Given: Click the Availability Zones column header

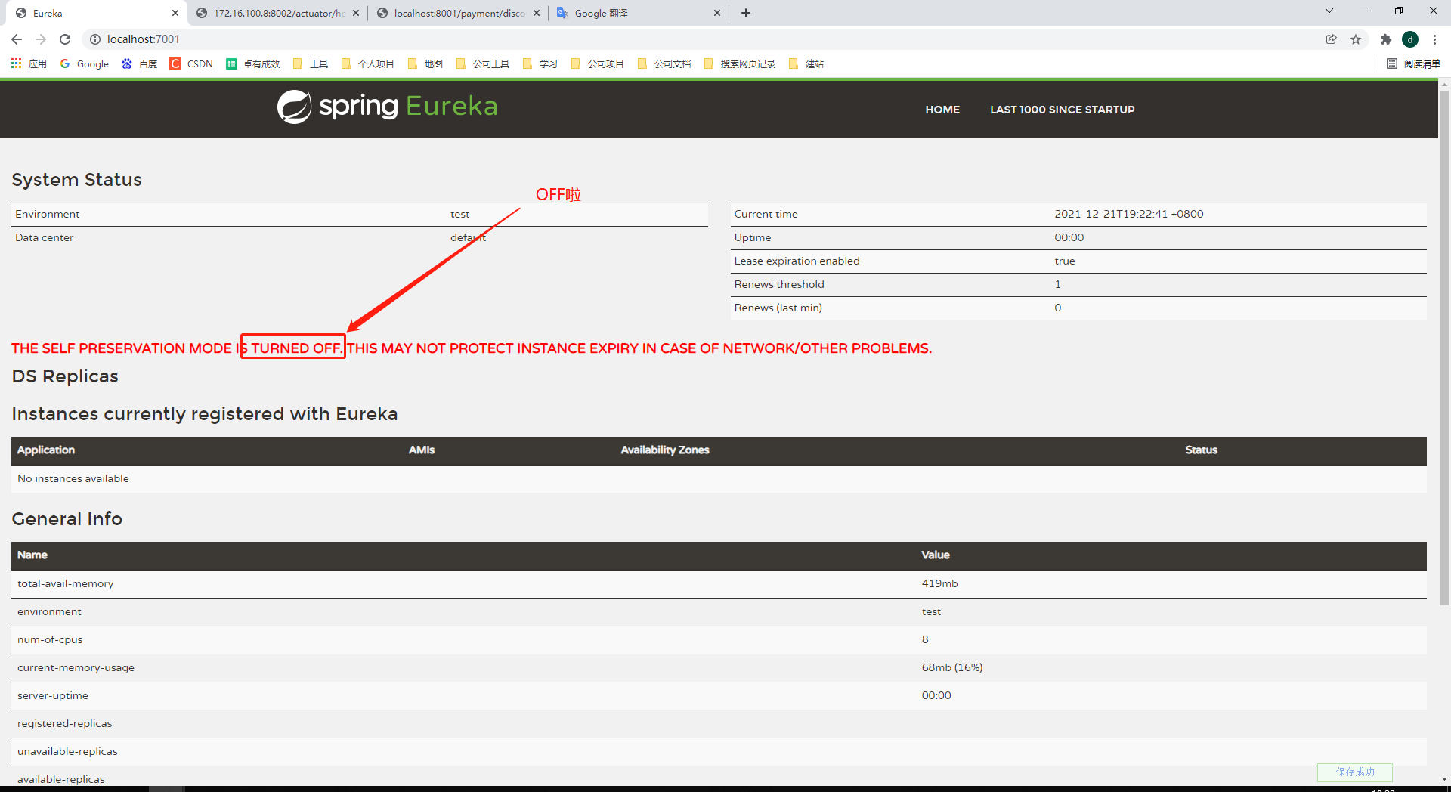Looking at the screenshot, I should (x=665, y=450).
